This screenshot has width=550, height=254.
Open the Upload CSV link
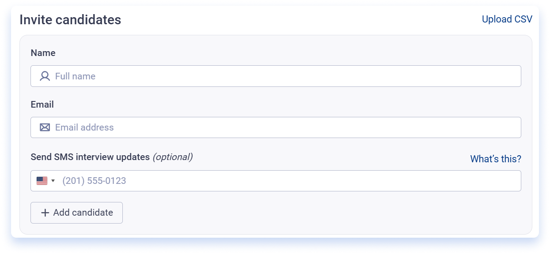507,19
